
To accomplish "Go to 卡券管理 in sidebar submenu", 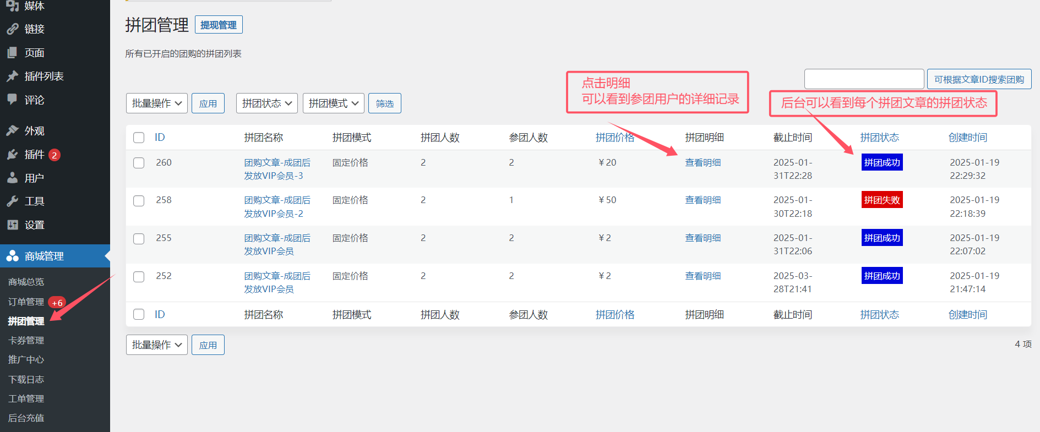I will (x=26, y=340).
